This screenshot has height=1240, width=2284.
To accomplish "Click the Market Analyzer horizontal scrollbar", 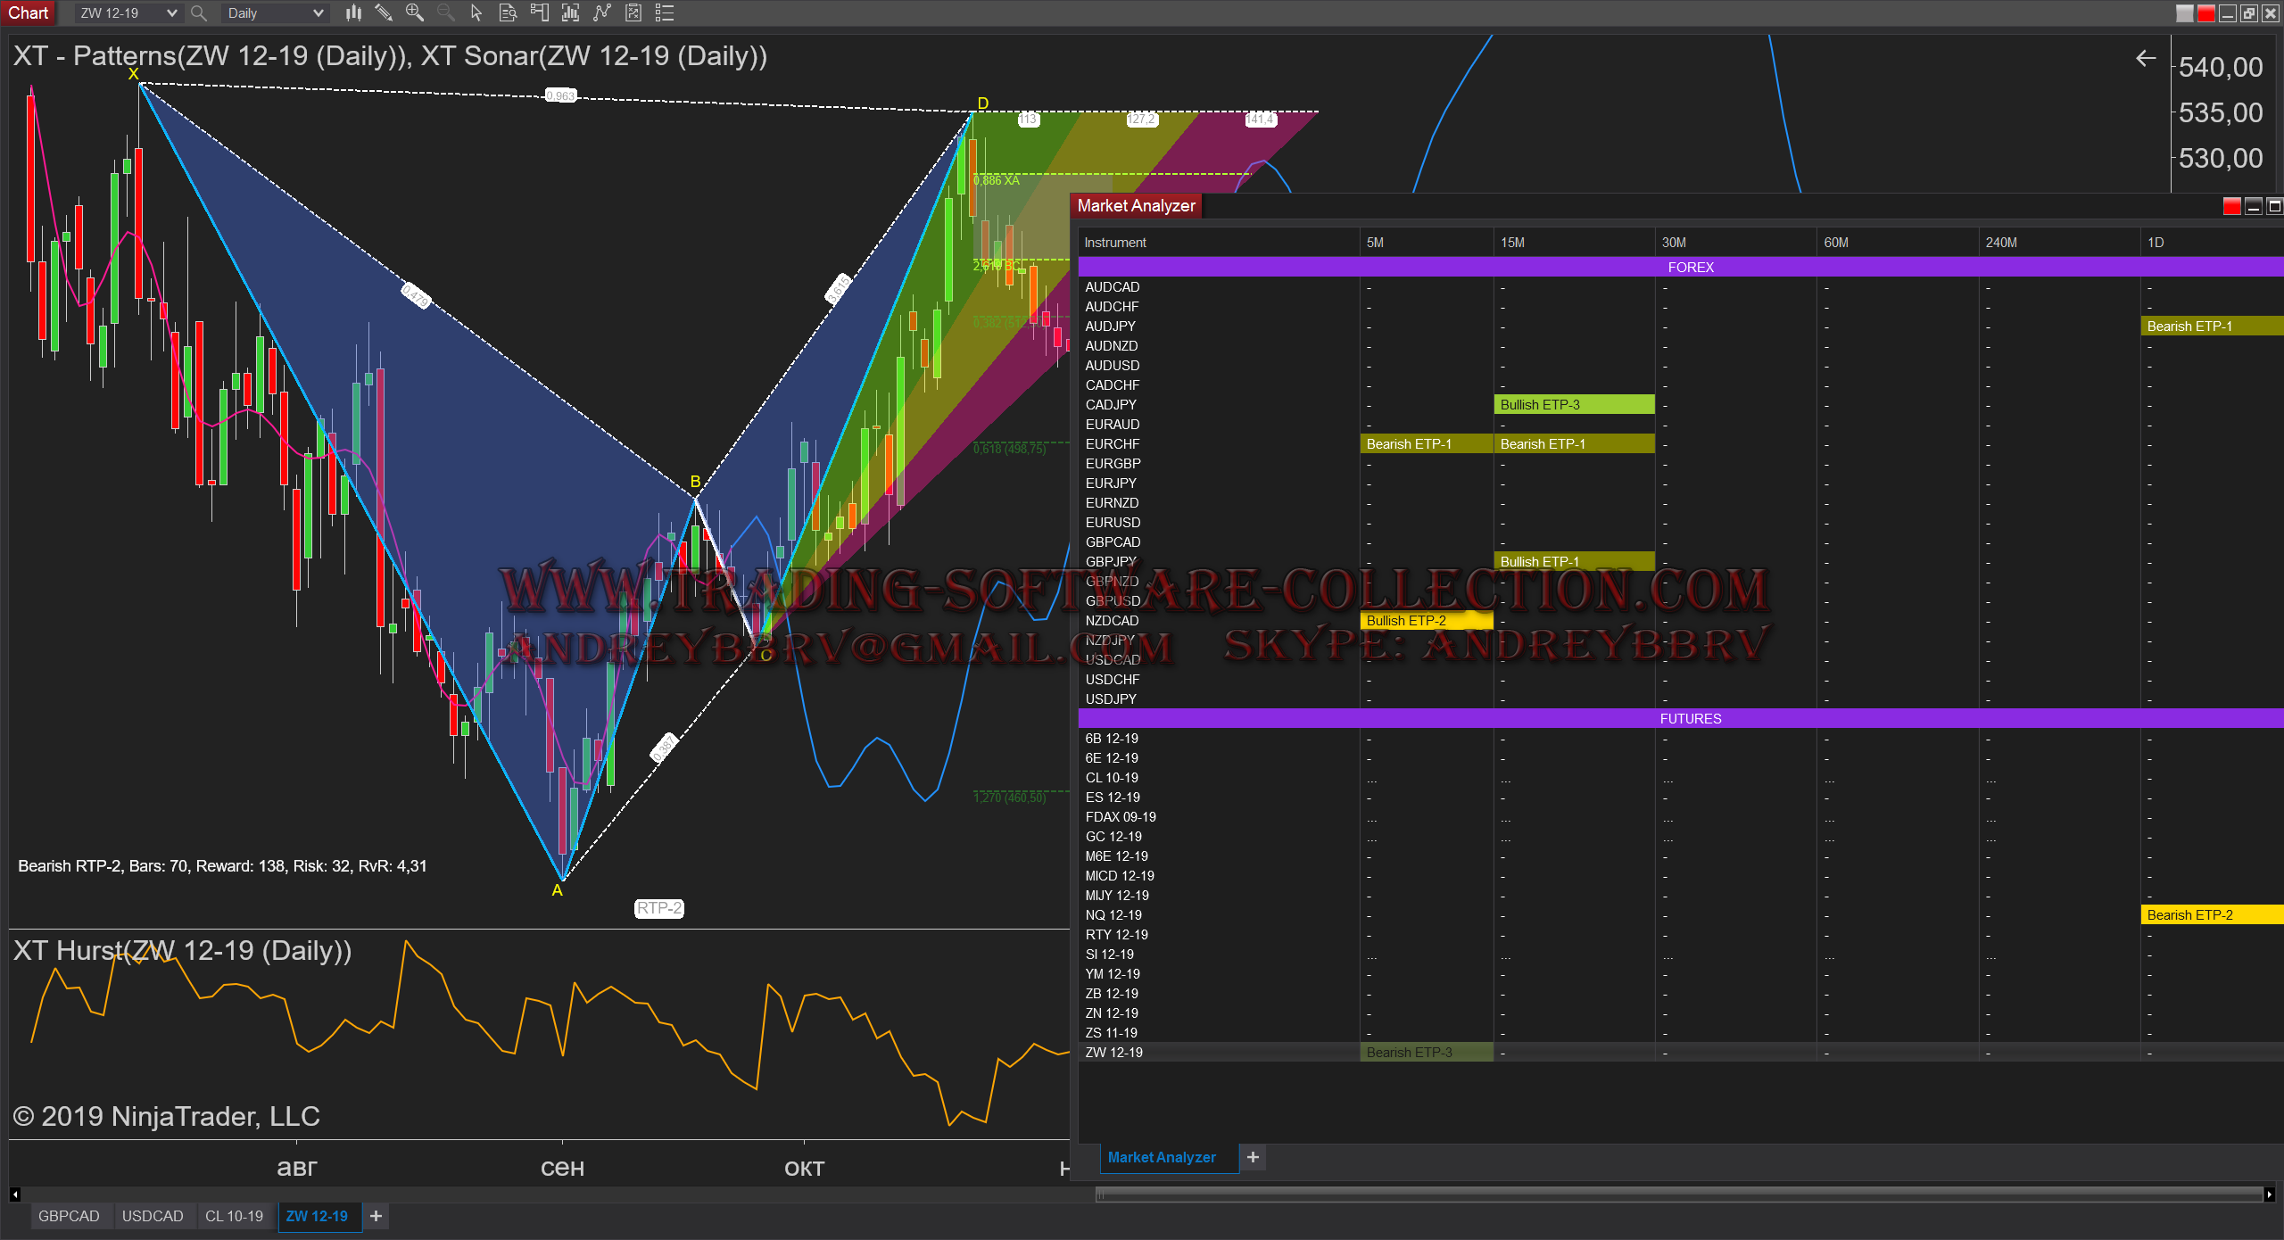I will [1677, 1194].
